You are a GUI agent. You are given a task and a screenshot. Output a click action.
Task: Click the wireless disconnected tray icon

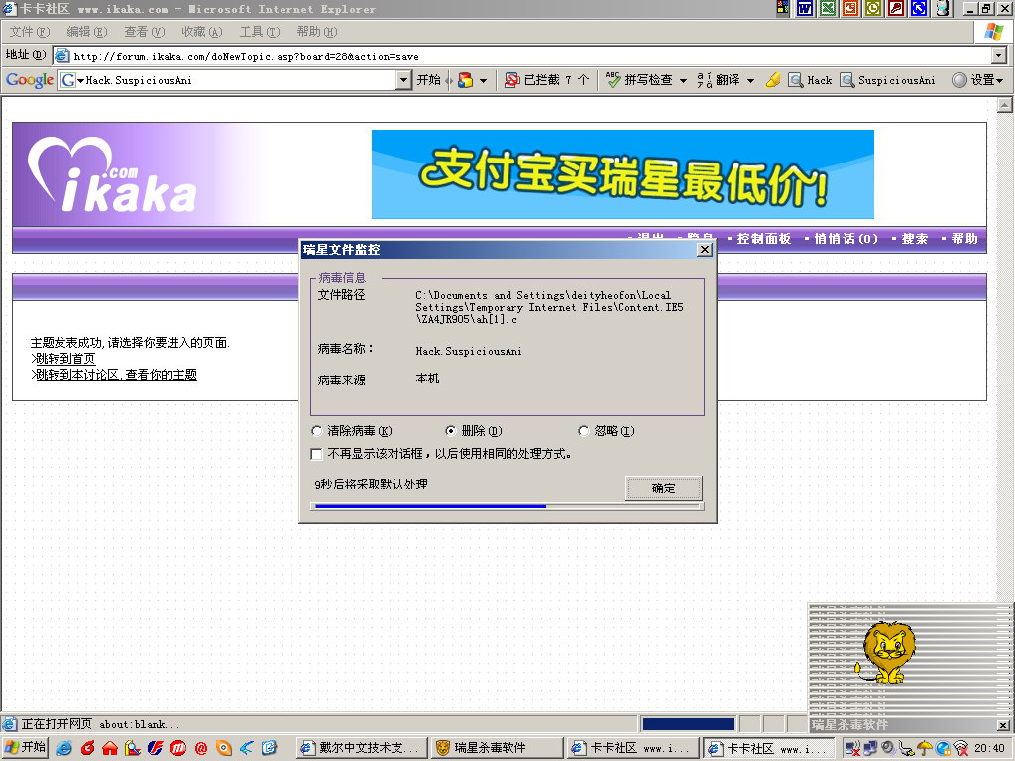[961, 749]
